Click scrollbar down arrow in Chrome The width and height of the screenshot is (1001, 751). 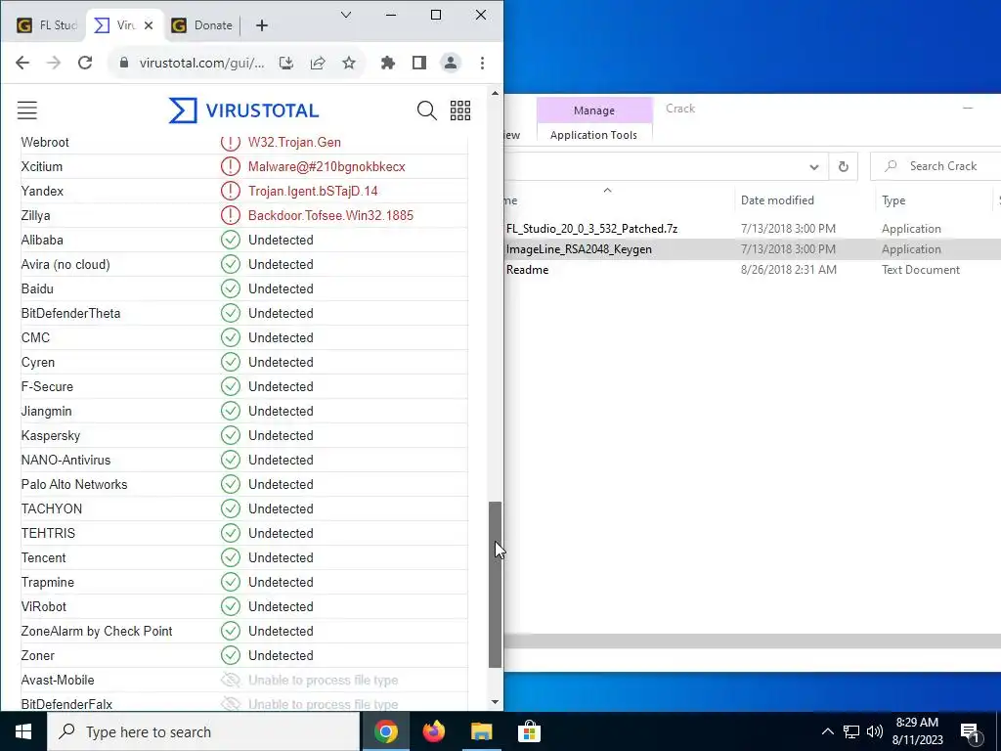(x=495, y=702)
